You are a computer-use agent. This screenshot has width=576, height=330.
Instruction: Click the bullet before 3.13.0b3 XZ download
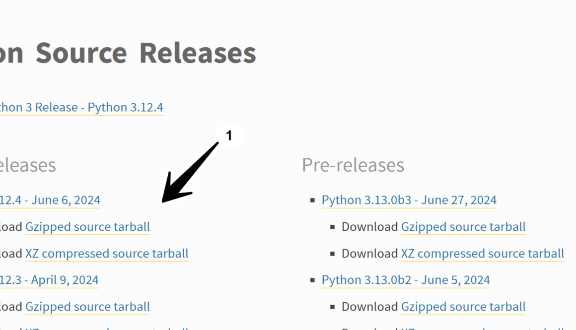click(332, 254)
